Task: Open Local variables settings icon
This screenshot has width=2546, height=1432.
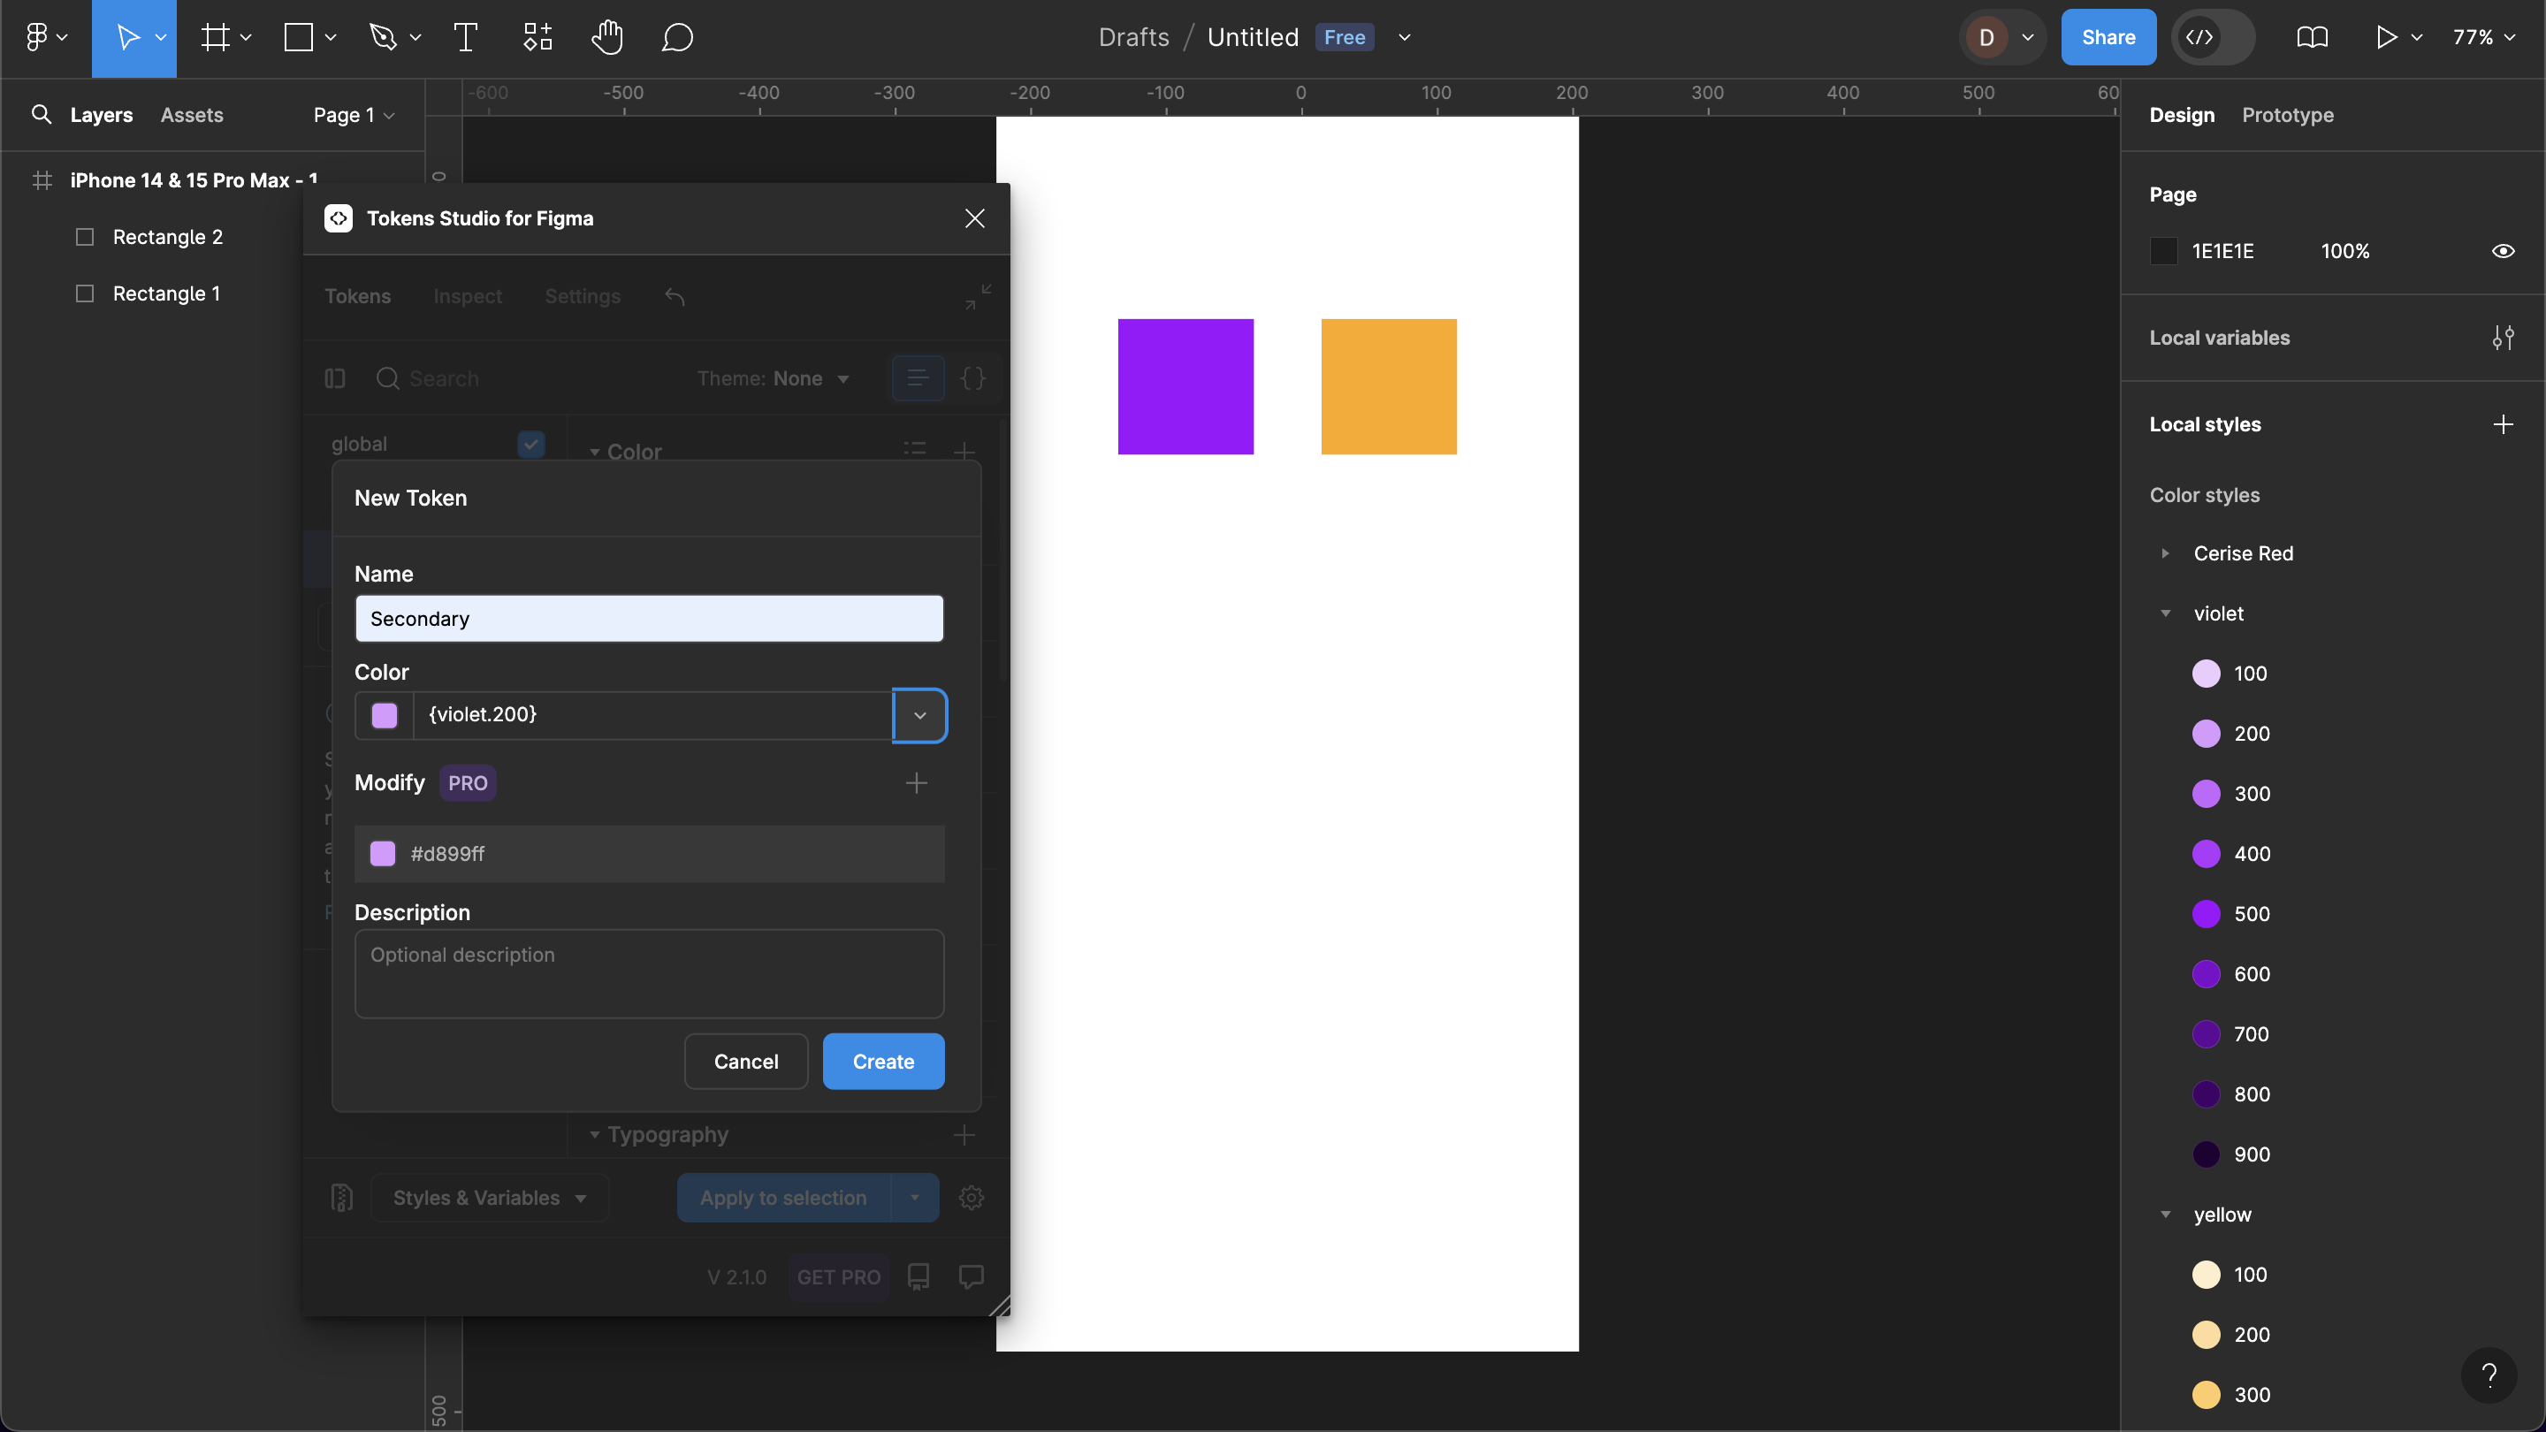Action: (x=2503, y=338)
